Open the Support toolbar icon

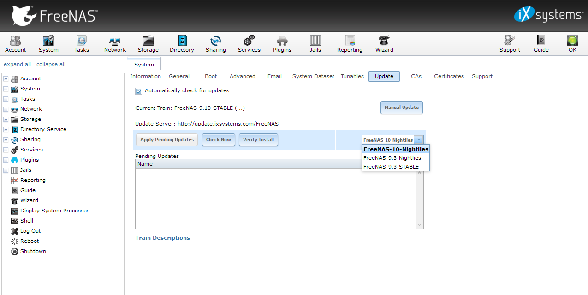[x=510, y=44]
